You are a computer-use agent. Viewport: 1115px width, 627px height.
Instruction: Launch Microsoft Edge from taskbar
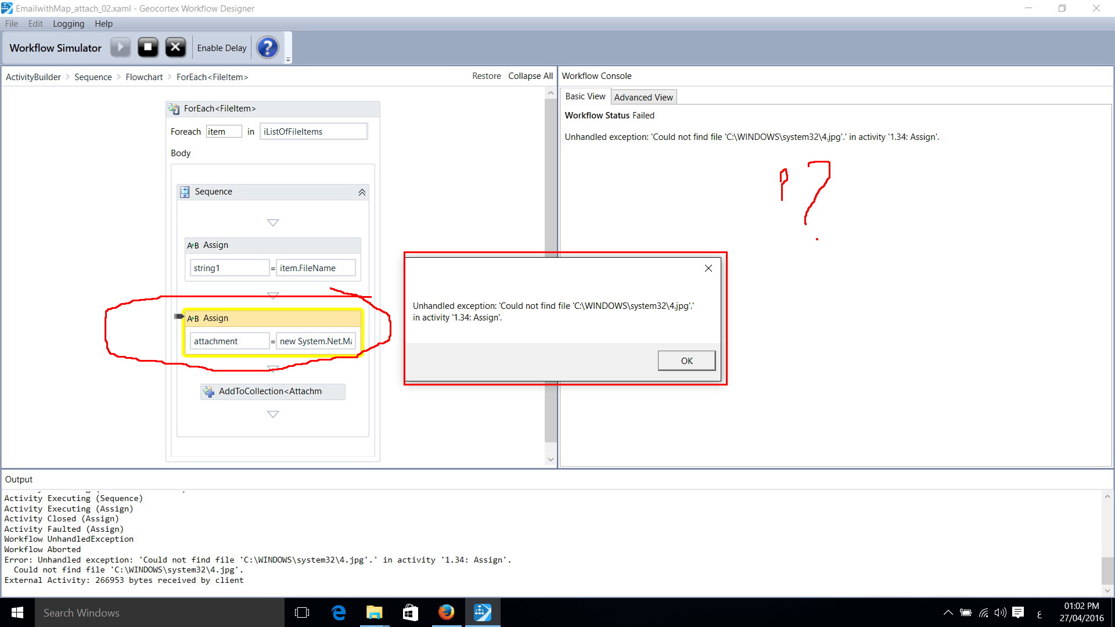(339, 612)
